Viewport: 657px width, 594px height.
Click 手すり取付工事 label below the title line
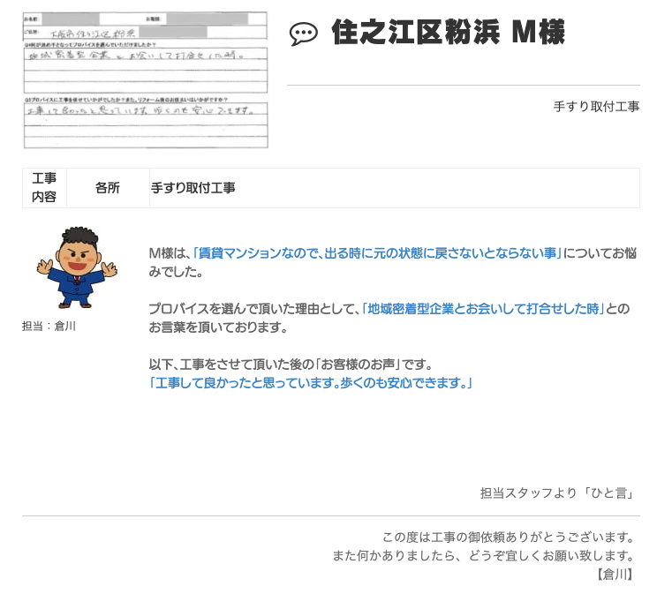596,107
